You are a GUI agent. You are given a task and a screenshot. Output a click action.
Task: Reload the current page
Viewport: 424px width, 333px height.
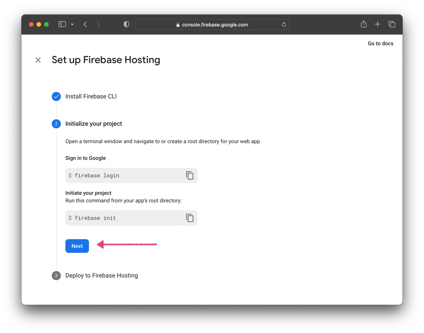[x=284, y=25]
